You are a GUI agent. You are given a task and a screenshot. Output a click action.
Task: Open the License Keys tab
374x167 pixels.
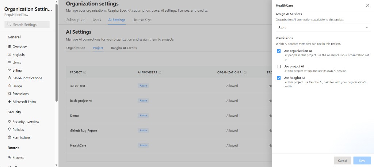[142, 20]
